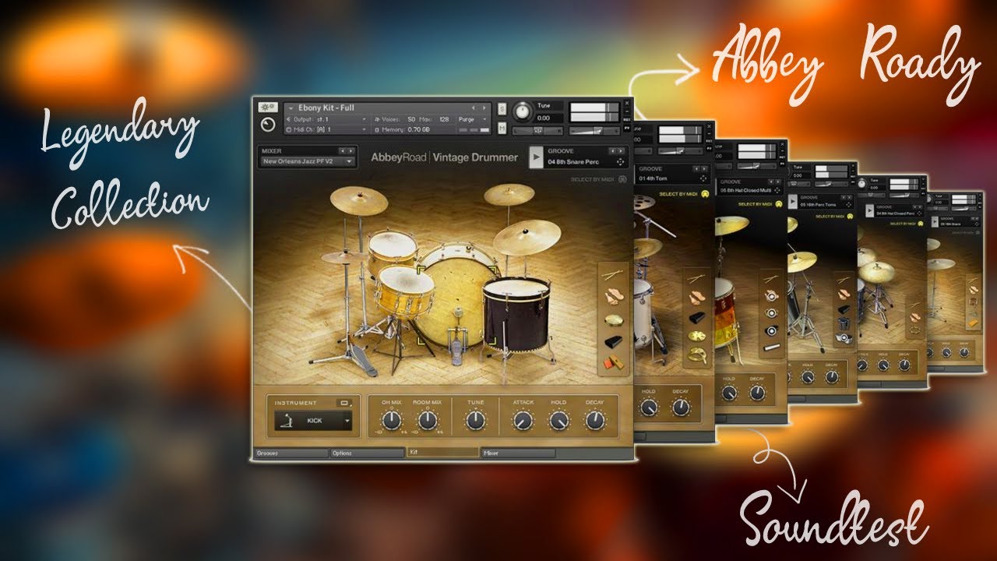Select the metal bar icon in 06 8th Hat Closed Multi window

[x=771, y=346]
